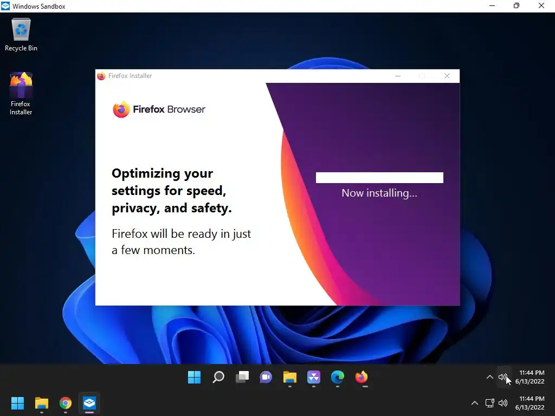Open sandbox volume control speaker icon
The width and height of the screenshot is (555, 416).
[x=502, y=377]
